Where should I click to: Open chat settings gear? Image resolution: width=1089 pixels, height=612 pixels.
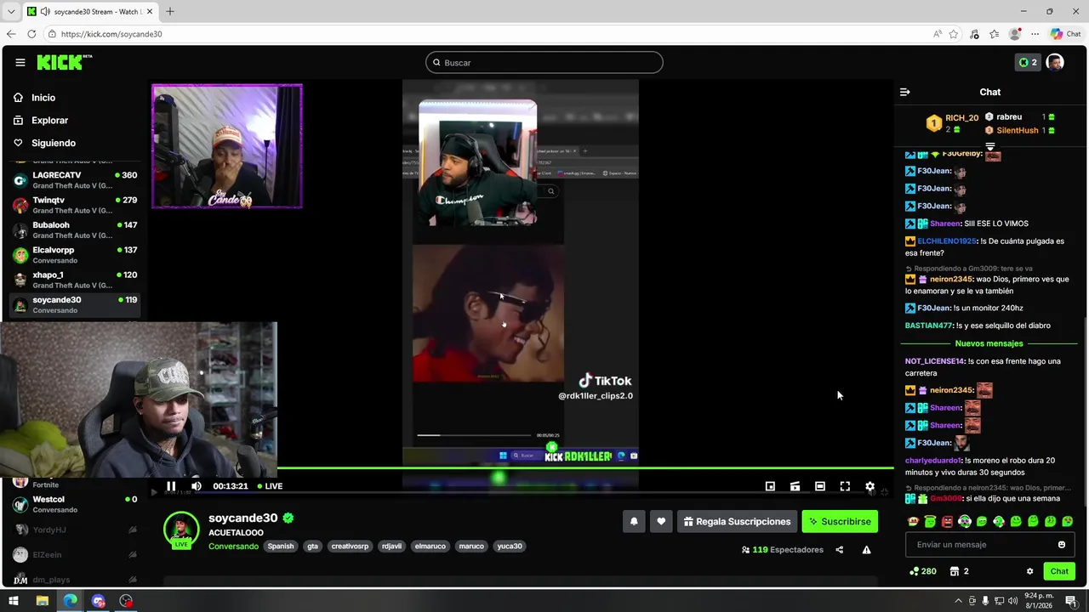click(x=1029, y=571)
